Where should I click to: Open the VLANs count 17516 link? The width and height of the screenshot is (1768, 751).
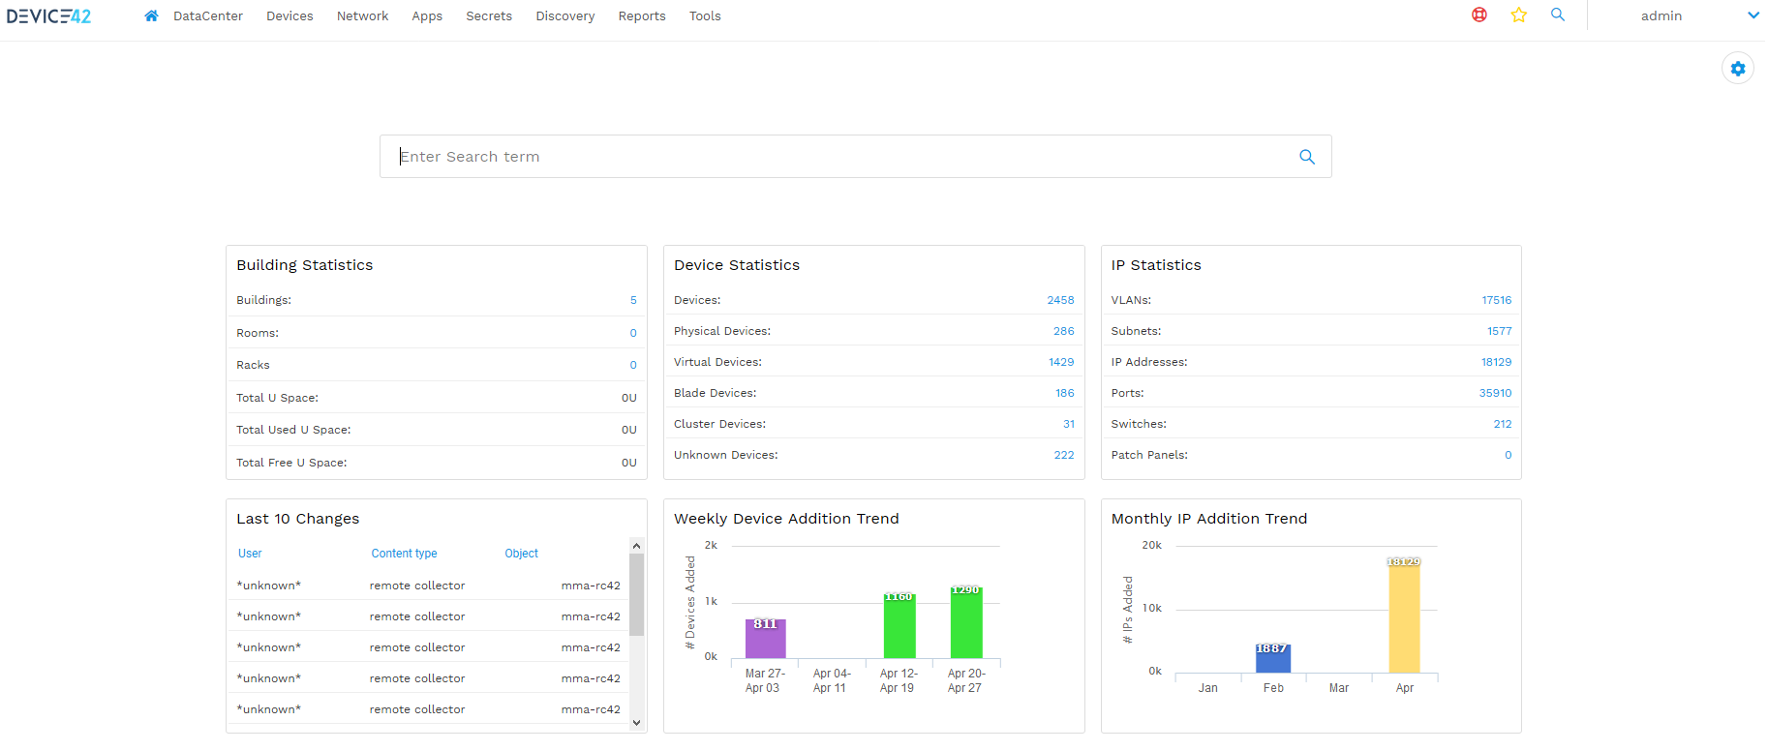(1496, 300)
